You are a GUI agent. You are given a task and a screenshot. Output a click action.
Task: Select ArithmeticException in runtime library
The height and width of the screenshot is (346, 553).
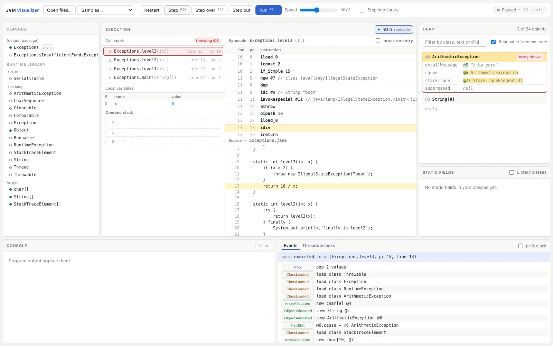37,93
